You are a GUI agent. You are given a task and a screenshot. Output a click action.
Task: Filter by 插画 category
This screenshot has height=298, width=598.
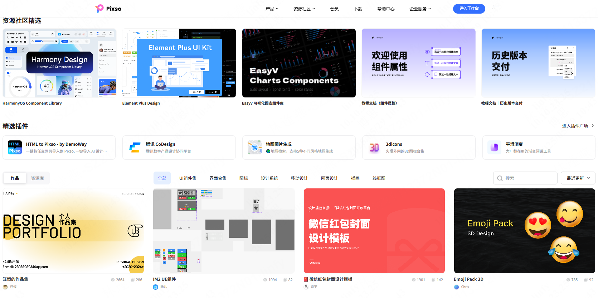click(x=355, y=178)
